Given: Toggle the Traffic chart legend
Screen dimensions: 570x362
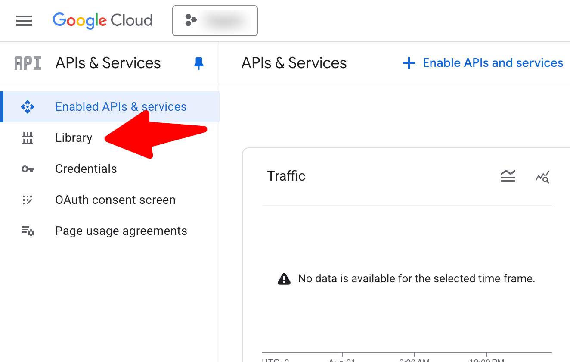Looking at the screenshot, I should [x=508, y=176].
